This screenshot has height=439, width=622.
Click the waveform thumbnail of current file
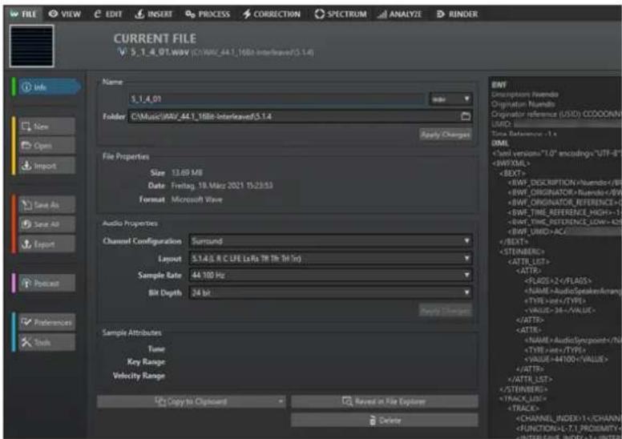(x=32, y=46)
